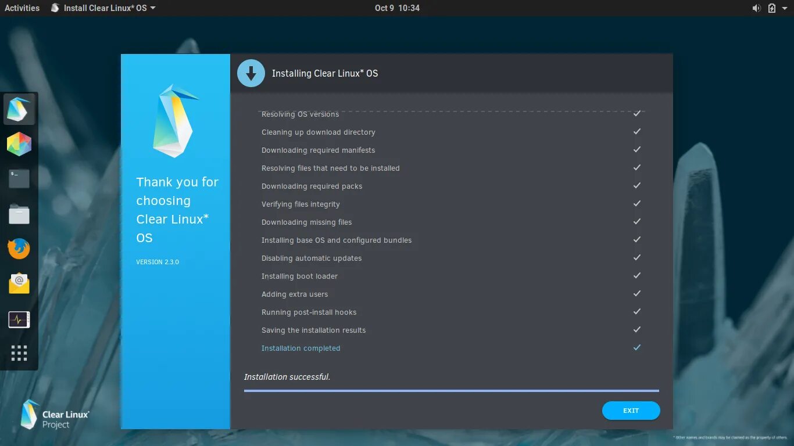The width and height of the screenshot is (794, 446).
Task: Click checkmark for Saving the installation results
Action: (x=637, y=329)
